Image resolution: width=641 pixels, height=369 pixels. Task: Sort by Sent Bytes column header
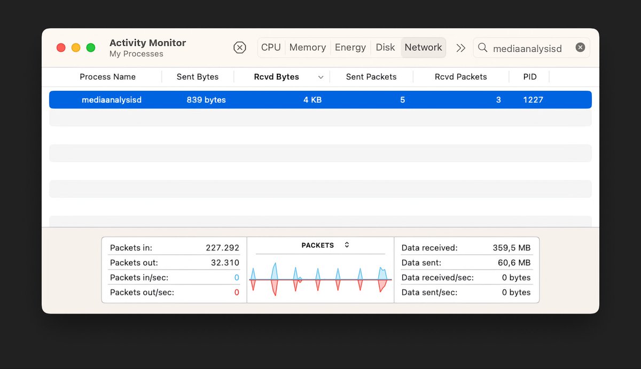pyautogui.click(x=198, y=77)
